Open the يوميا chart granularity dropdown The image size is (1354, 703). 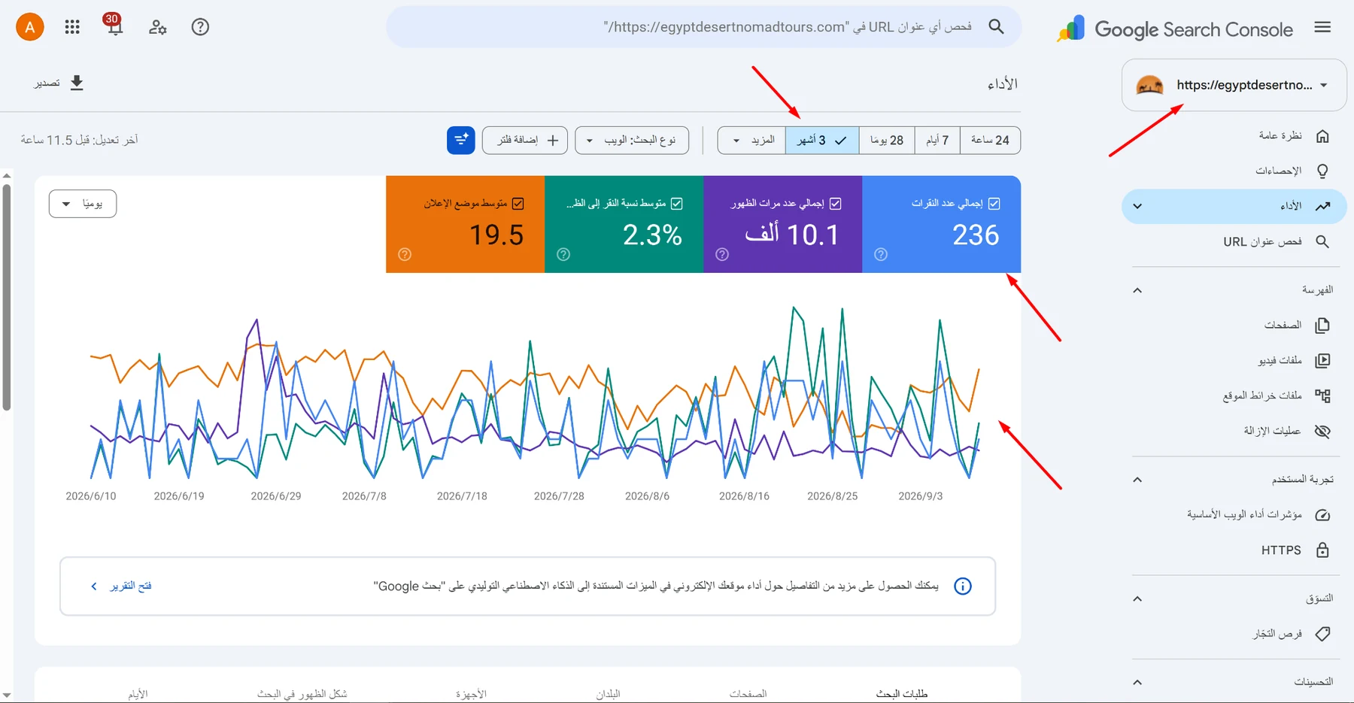point(83,204)
